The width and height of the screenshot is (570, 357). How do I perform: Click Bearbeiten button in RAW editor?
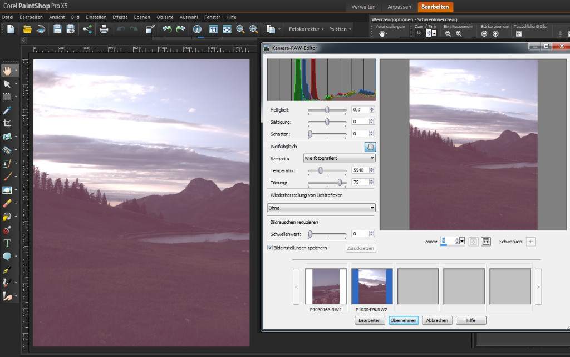coord(370,320)
